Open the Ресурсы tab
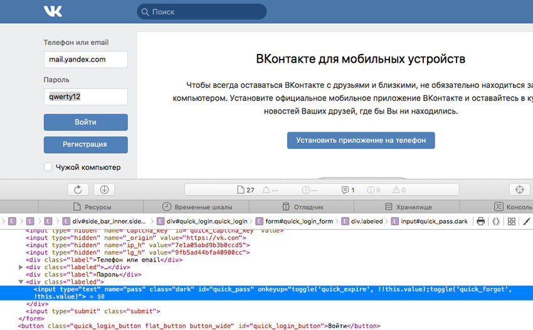This screenshot has height=330, width=533. tap(91, 207)
